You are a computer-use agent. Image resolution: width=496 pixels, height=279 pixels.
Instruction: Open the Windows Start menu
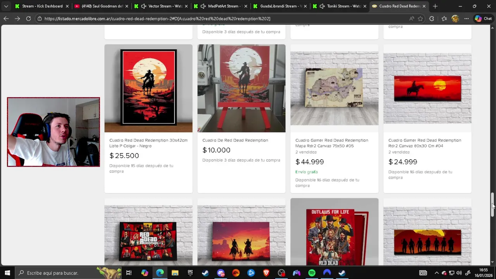click(x=7, y=273)
